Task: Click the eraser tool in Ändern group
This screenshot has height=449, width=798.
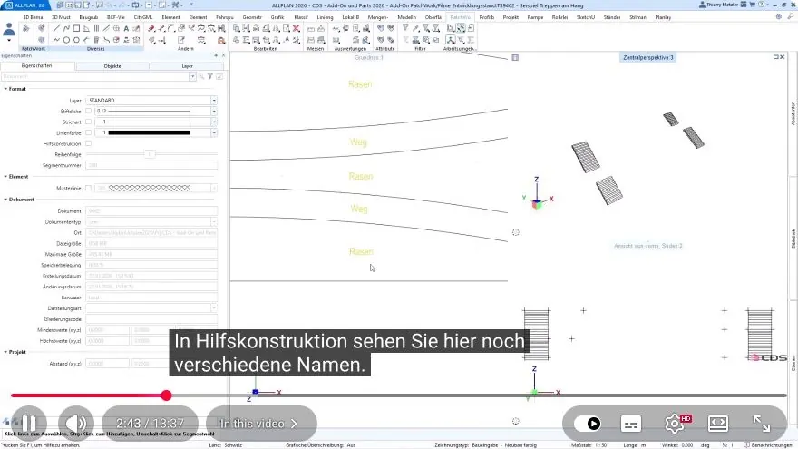Action: click(x=151, y=28)
